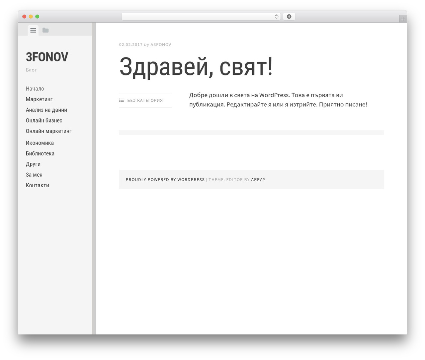Click the browser download arrow button
The image size is (425, 360).
point(289,17)
